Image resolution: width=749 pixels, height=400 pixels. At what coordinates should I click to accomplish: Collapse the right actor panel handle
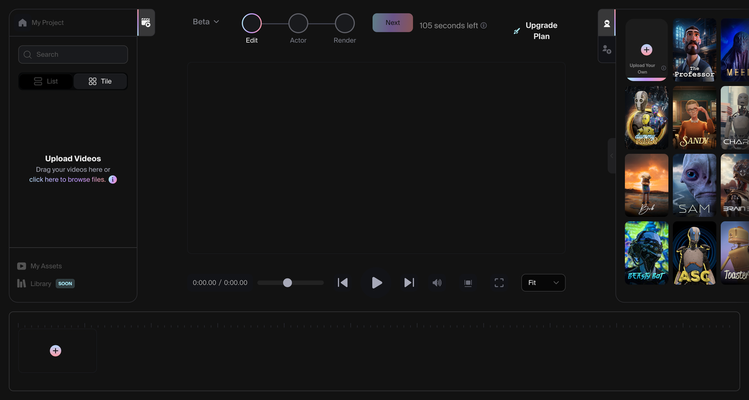611,156
